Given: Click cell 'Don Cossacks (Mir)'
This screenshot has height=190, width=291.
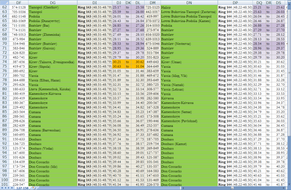Looking at the screenshot, I should point(53,166).
